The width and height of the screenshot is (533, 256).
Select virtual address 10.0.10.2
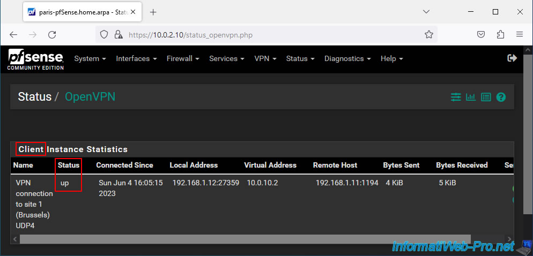click(262, 183)
